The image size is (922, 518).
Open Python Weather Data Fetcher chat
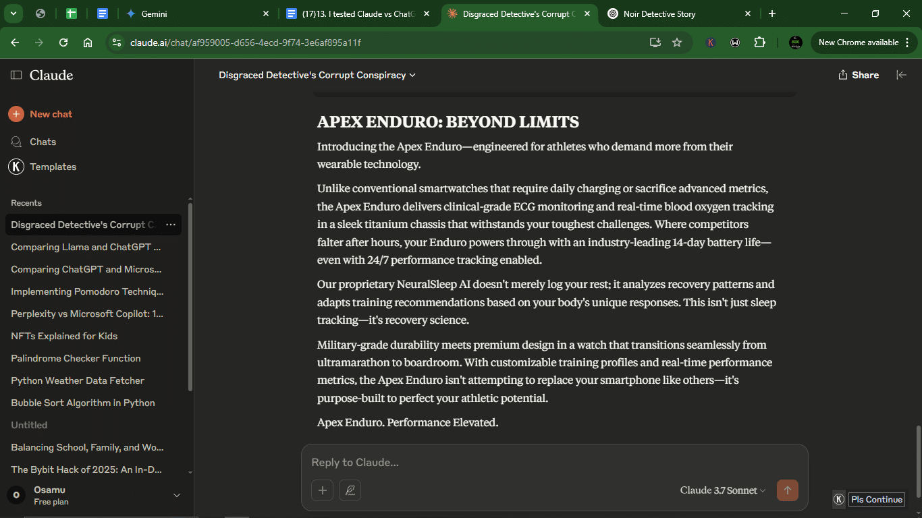click(78, 380)
